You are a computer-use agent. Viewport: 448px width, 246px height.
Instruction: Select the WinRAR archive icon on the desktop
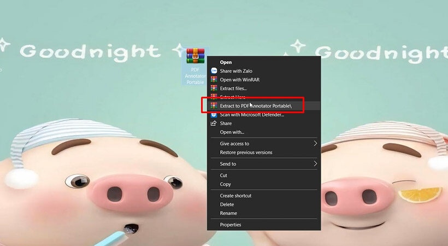tap(195, 57)
